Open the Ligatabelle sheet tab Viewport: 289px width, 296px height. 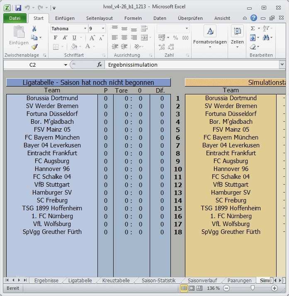80,281
